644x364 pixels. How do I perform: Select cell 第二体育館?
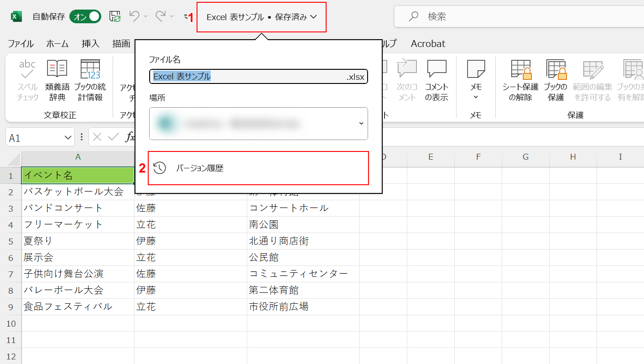(x=303, y=290)
